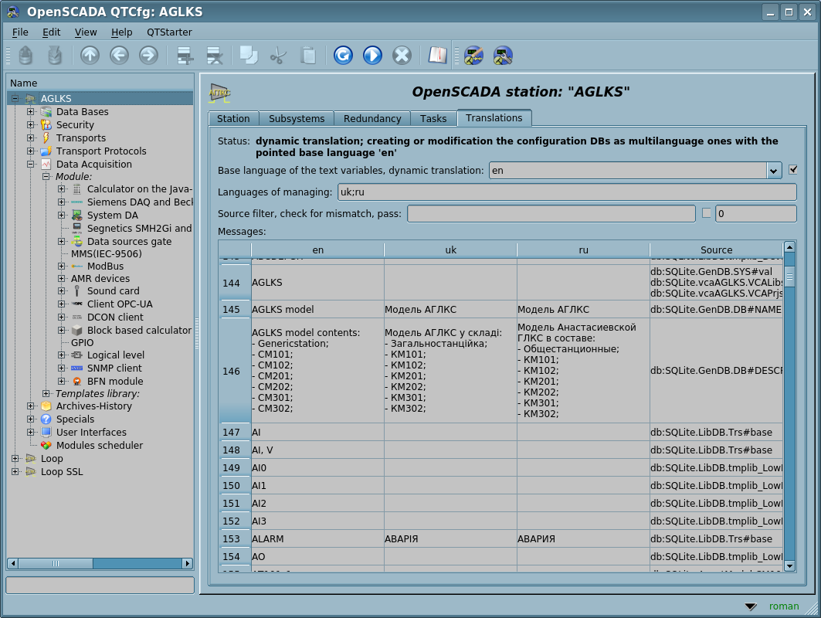Click the Copy item toolbar icon
This screenshot has height=618, width=821.
(x=249, y=55)
